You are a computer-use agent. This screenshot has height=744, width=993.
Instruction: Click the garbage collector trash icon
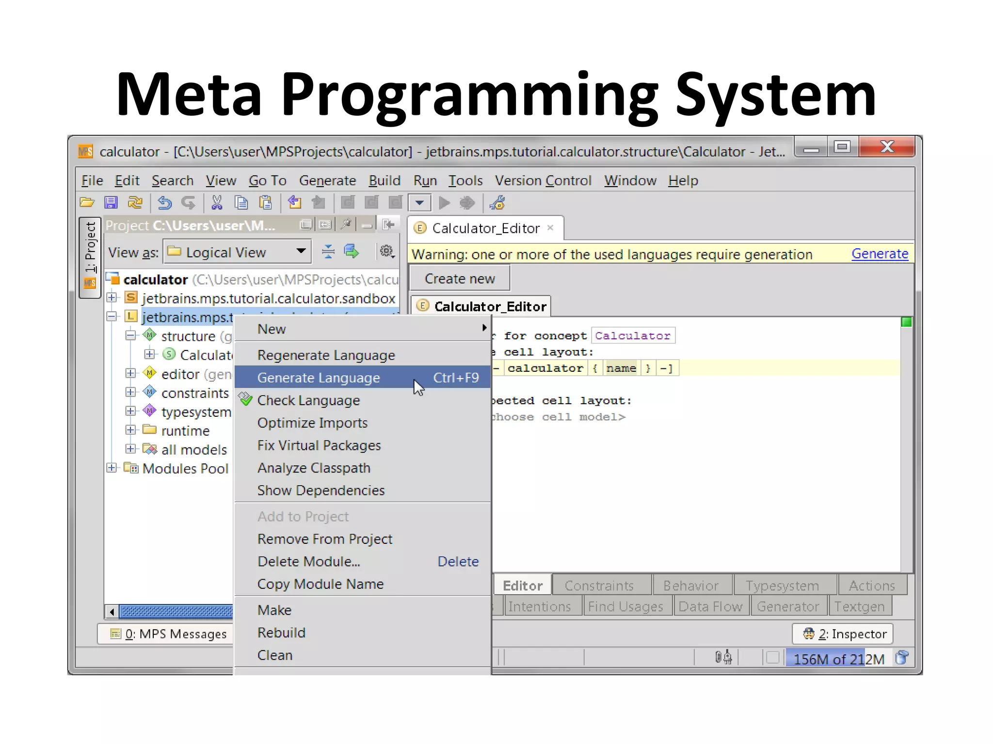[902, 658]
